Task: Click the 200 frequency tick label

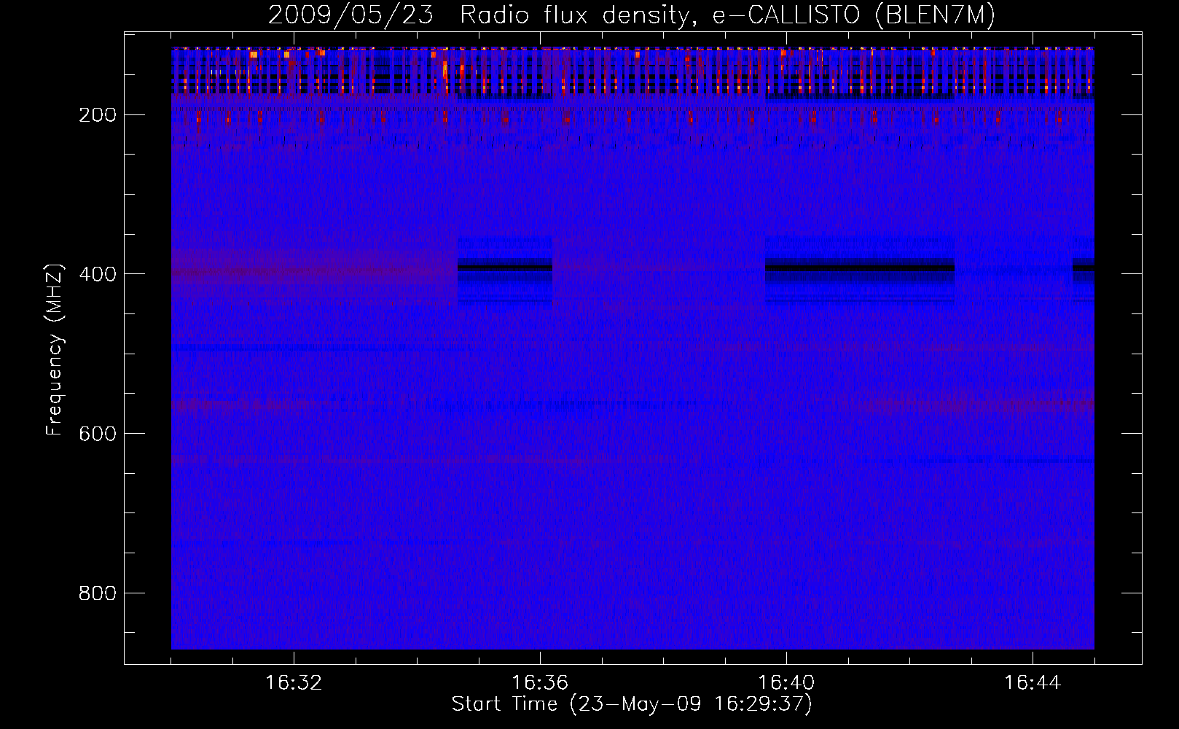Action: pos(98,115)
